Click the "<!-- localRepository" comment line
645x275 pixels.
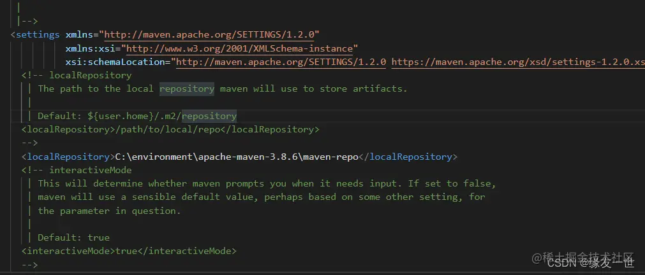[x=77, y=76]
